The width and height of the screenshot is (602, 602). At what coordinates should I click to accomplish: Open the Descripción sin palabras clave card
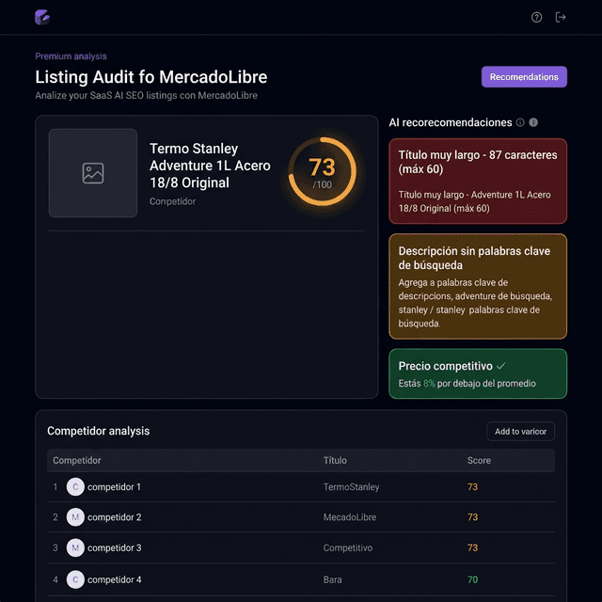[478, 286]
